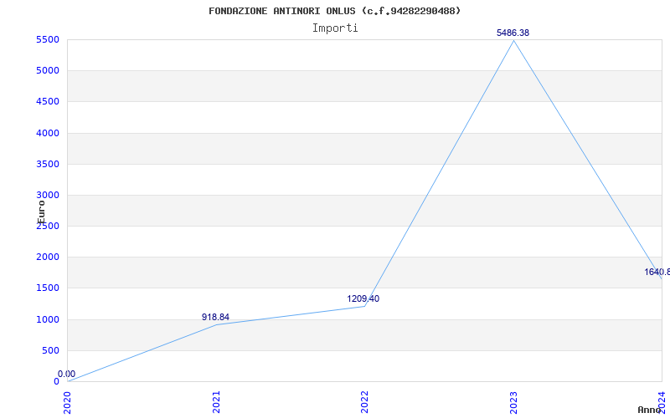Click the 1500 y-axis value
This screenshot has height=418, width=670.
tap(48, 288)
